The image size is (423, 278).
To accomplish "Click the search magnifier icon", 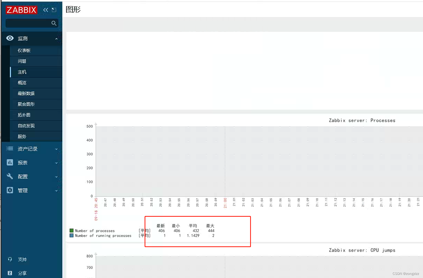I will [x=54, y=23].
